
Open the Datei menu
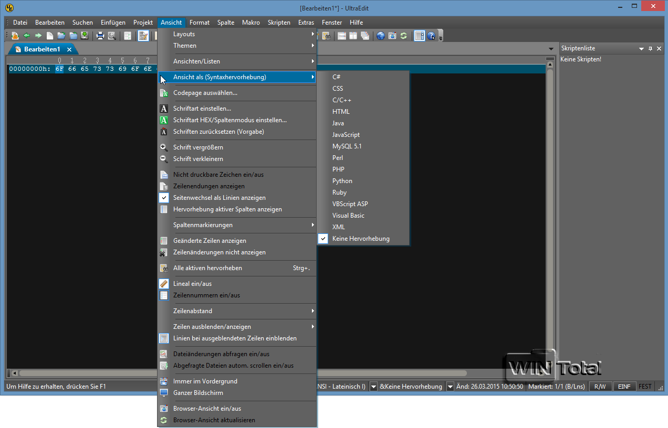(x=20, y=23)
